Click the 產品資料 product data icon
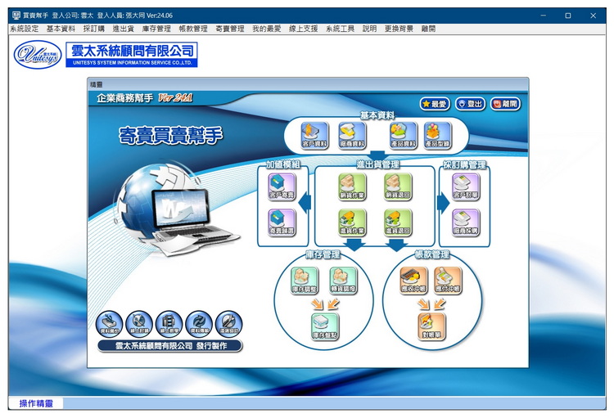The width and height of the screenshot is (614, 418). (x=402, y=135)
